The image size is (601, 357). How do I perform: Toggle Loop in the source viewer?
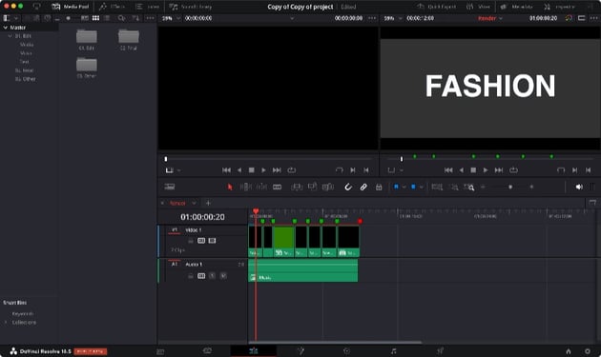[292, 169]
